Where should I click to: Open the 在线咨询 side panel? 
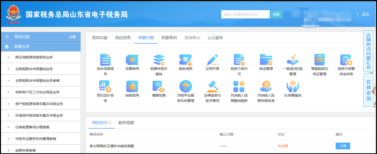pyautogui.click(x=368, y=90)
